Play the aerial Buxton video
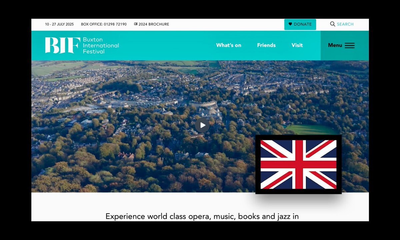Viewport: 400px width, 240px height. (x=202, y=125)
